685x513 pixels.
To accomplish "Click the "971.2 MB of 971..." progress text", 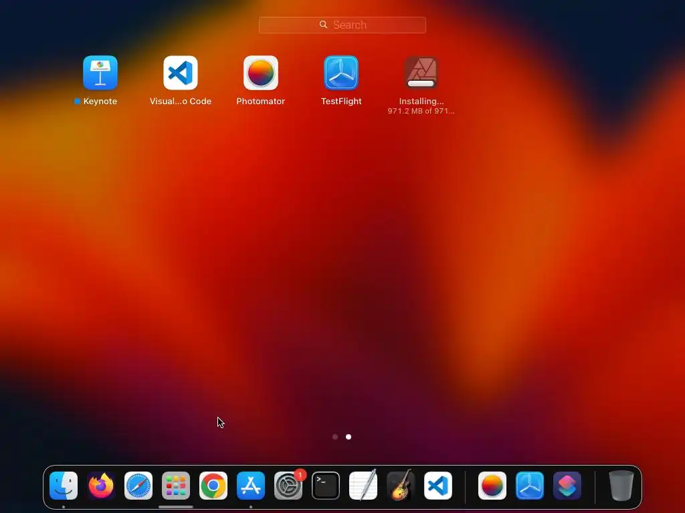I will tap(421, 112).
